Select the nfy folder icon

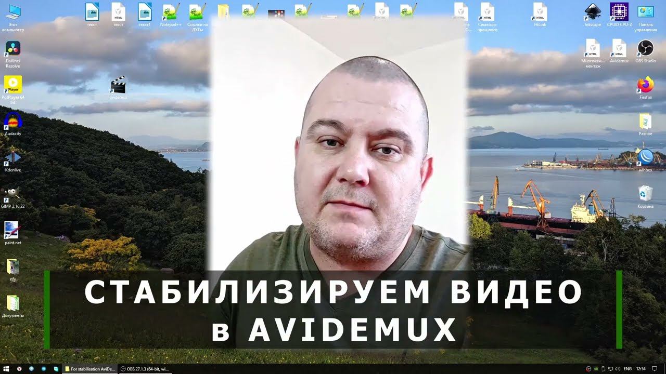click(12, 270)
